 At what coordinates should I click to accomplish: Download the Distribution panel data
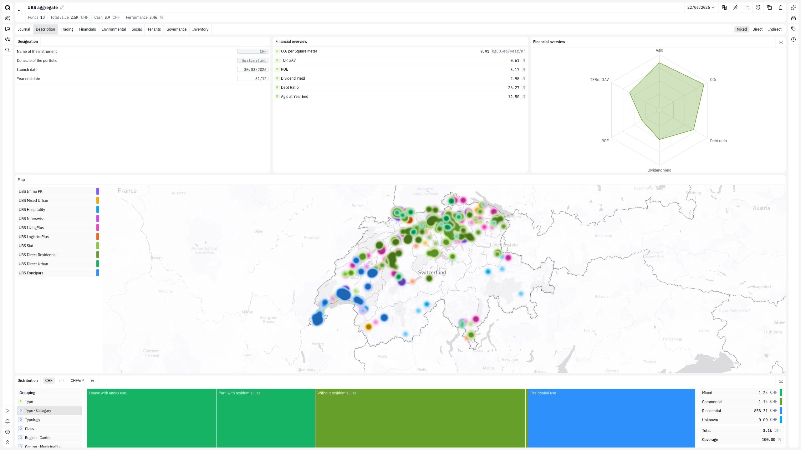click(781, 381)
